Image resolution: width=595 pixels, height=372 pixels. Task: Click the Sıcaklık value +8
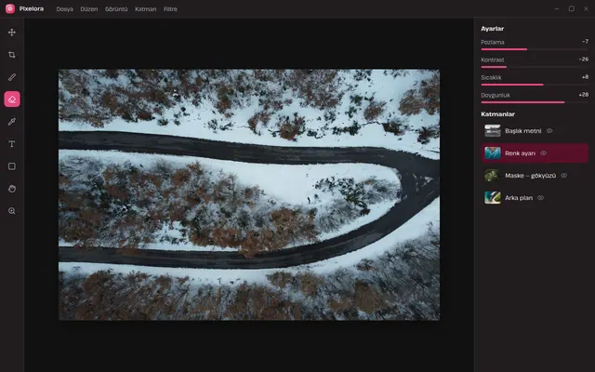585,76
